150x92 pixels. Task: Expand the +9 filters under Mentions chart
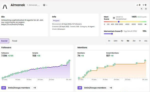pyautogui.click(x=111, y=88)
